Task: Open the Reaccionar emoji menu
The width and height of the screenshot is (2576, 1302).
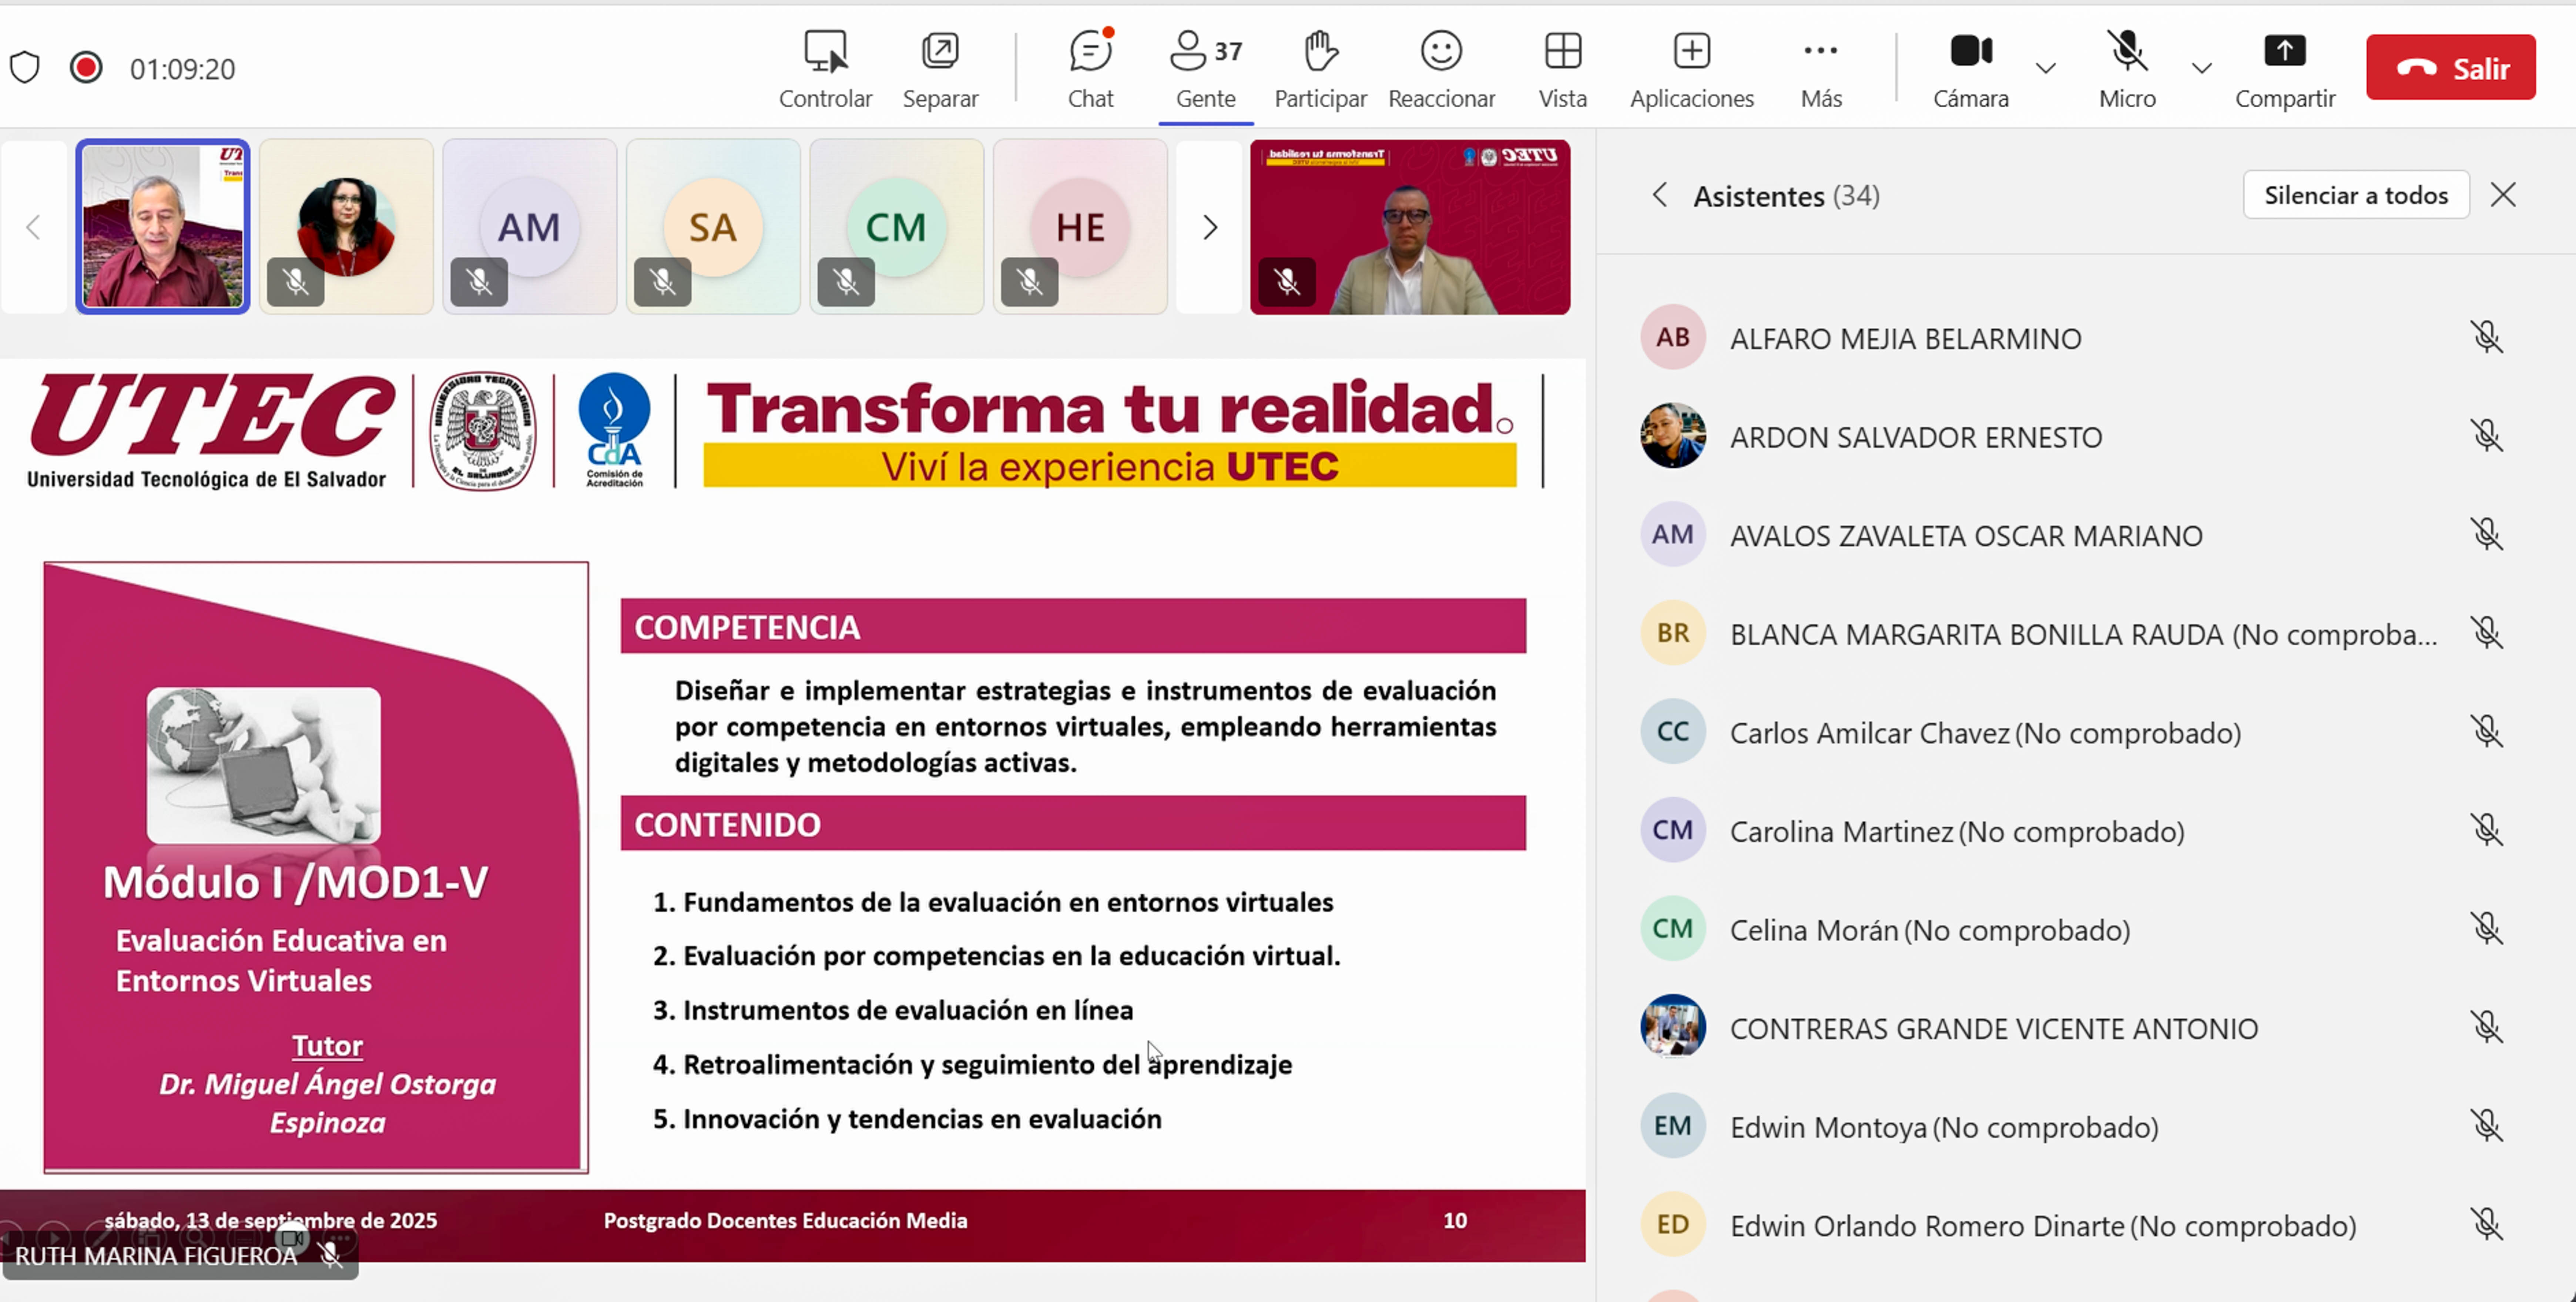Action: pyautogui.click(x=1440, y=52)
